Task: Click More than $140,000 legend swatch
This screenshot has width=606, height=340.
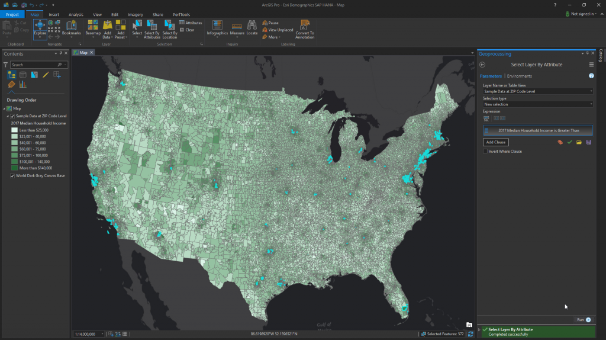Action: click(14, 168)
